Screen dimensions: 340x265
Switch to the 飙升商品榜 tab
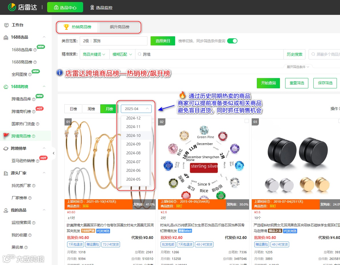pos(120,27)
